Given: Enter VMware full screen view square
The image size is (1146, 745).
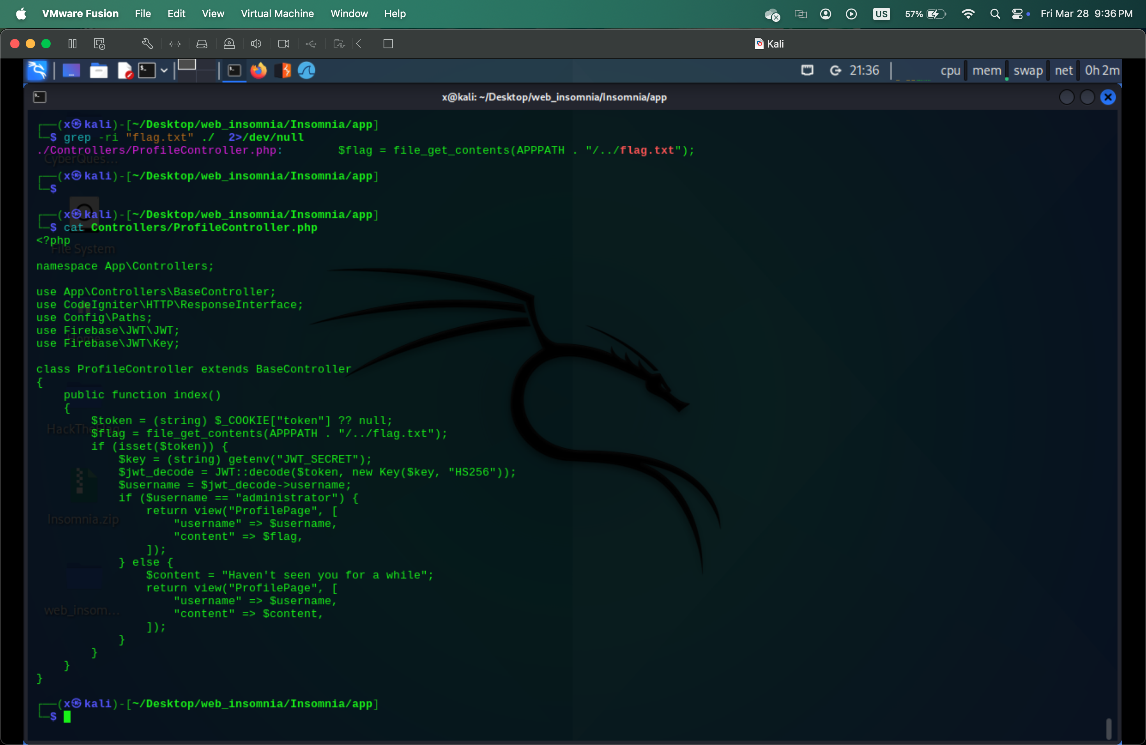Looking at the screenshot, I should [388, 44].
